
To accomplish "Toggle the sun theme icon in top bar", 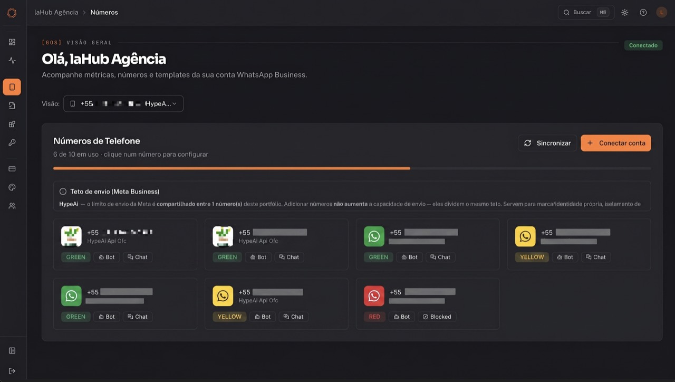I will 625,13.
